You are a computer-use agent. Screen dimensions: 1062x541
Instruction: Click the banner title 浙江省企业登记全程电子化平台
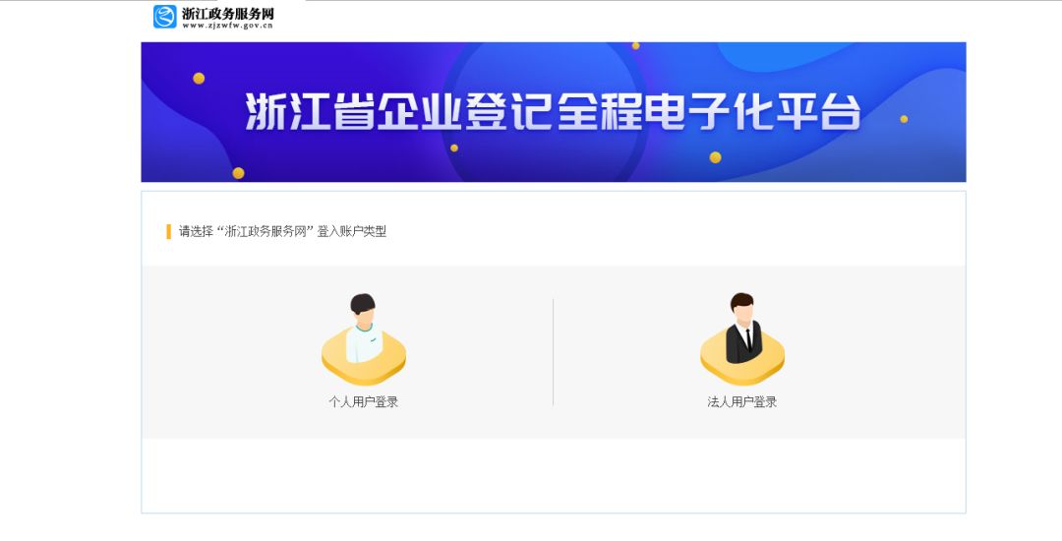point(553,112)
